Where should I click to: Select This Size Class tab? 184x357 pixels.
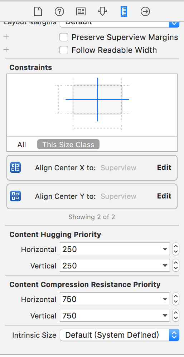pyautogui.click(x=68, y=145)
